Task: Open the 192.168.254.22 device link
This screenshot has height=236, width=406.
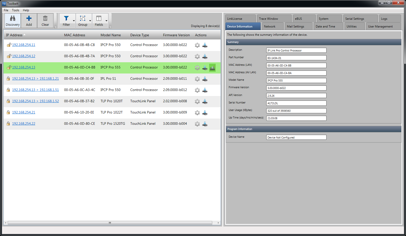Action: tap(24, 123)
